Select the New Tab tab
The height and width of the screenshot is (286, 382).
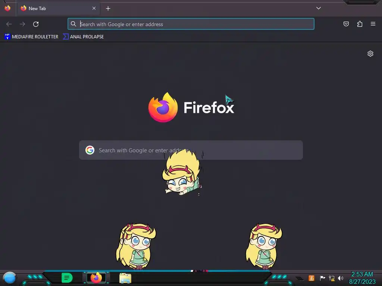click(58, 9)
